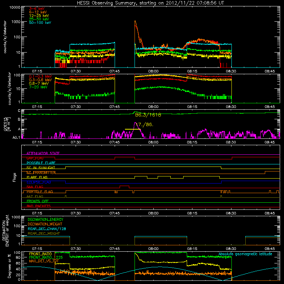Select the 50-100 keV legend label
The height and width of the screenshot is (284, 284).
[x=40, y=23]
